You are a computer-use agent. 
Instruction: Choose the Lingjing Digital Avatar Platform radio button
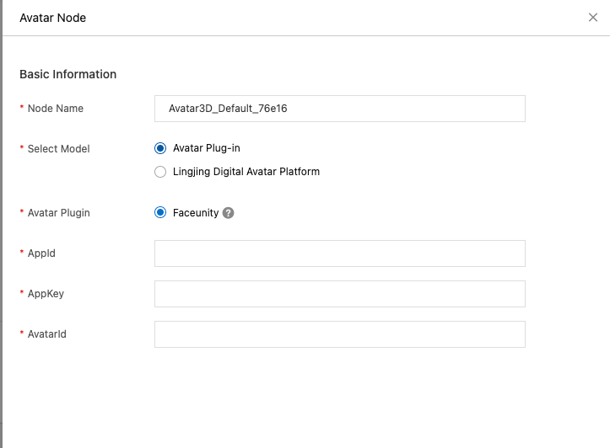pos(160,172)
